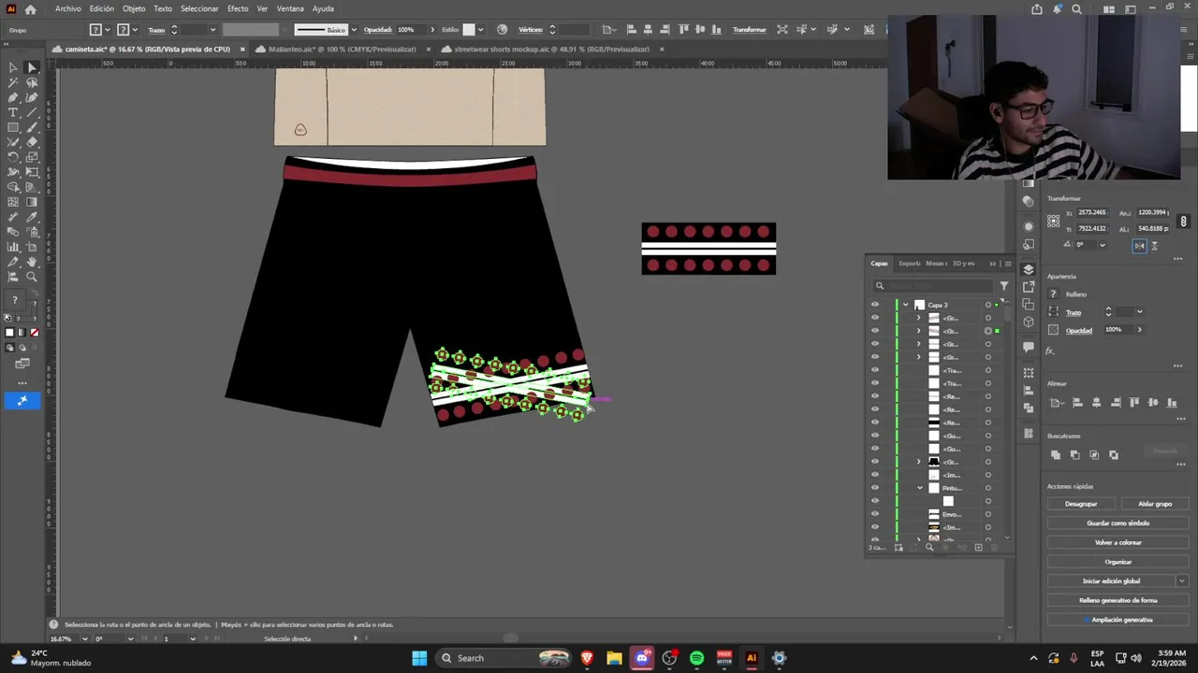Image resolution: width=1198 pixels, height=673 pixels.
Task: Collapse the Pintu... sublayer chevron
Action: click(919, 488)
